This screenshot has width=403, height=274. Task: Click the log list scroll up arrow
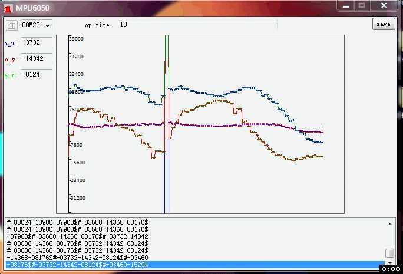390,224
